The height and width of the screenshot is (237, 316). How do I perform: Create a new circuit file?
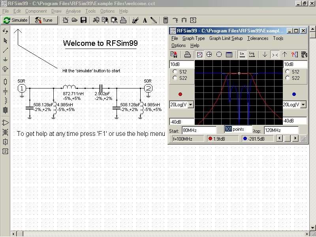pyautogui.click(x=65, y=20)
